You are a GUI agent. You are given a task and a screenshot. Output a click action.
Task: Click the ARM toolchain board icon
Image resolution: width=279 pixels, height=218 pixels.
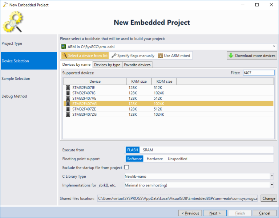(x=64, y=46)
